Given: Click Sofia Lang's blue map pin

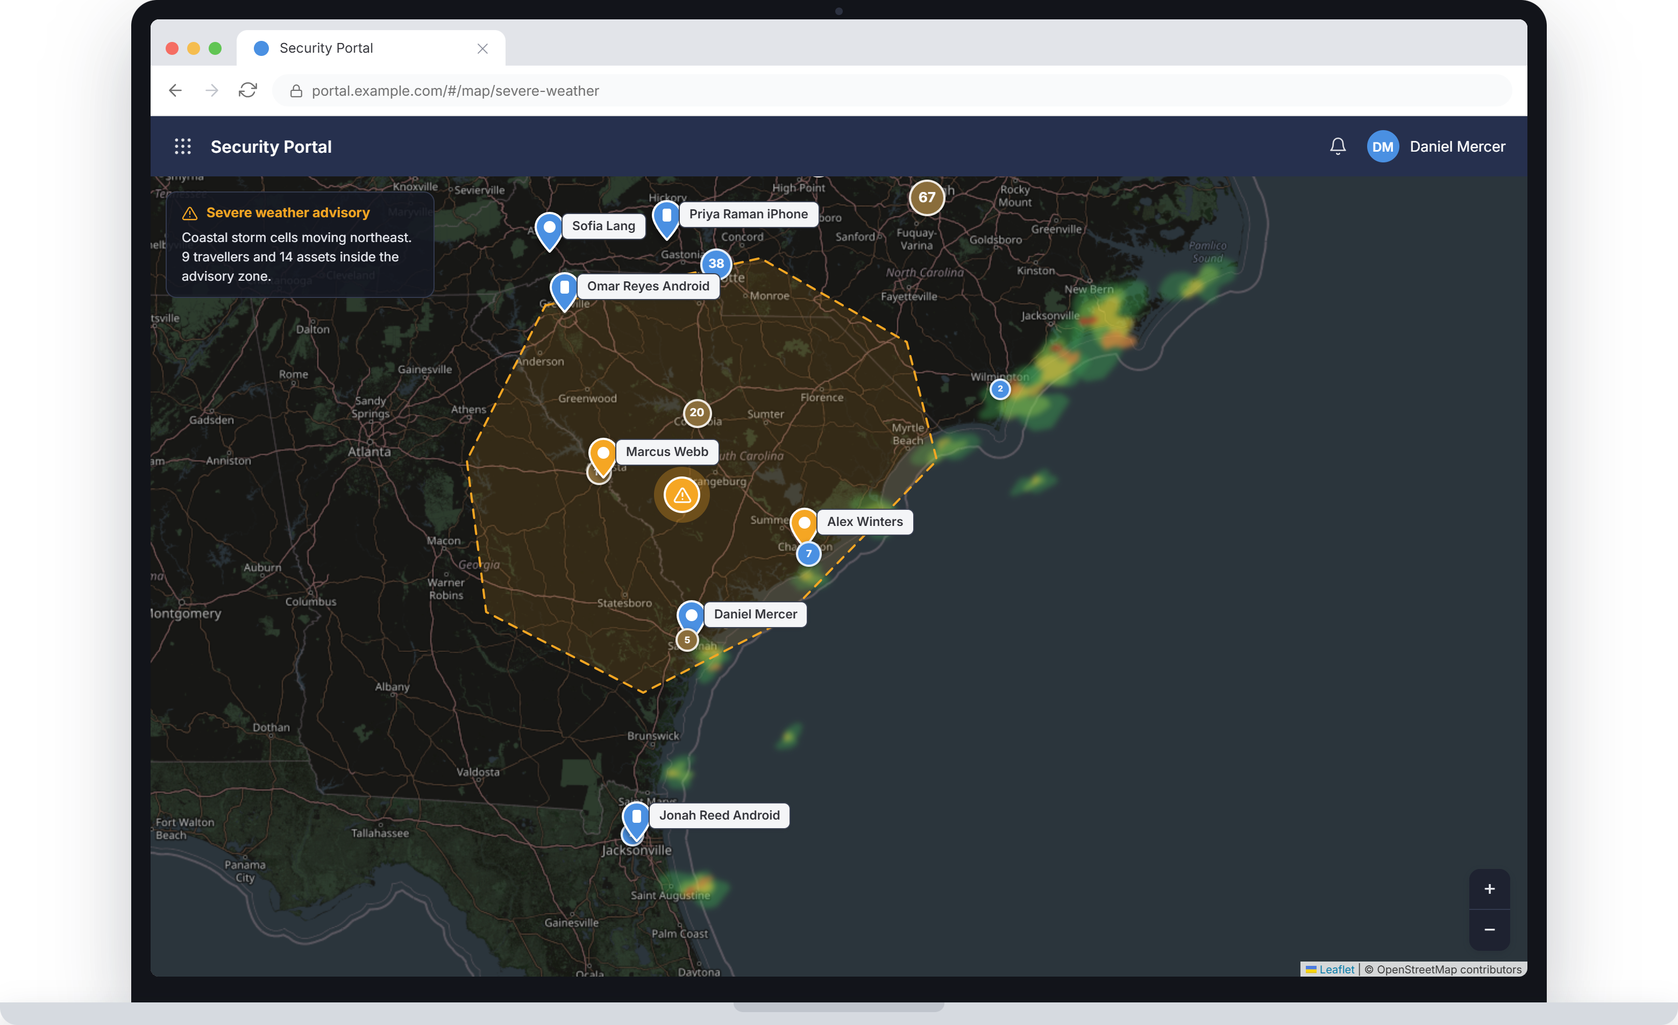Looking at the screenshot, I should pyautogui.click(x=549, y=231).
